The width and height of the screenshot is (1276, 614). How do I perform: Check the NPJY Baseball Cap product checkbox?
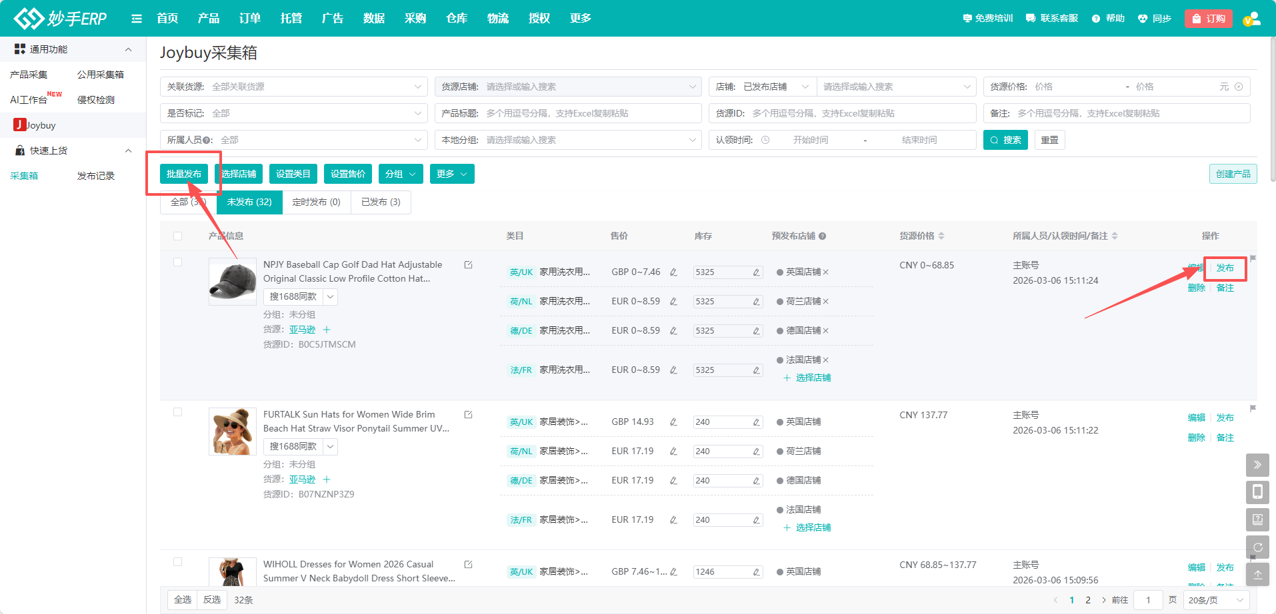[x=177, y=262]
